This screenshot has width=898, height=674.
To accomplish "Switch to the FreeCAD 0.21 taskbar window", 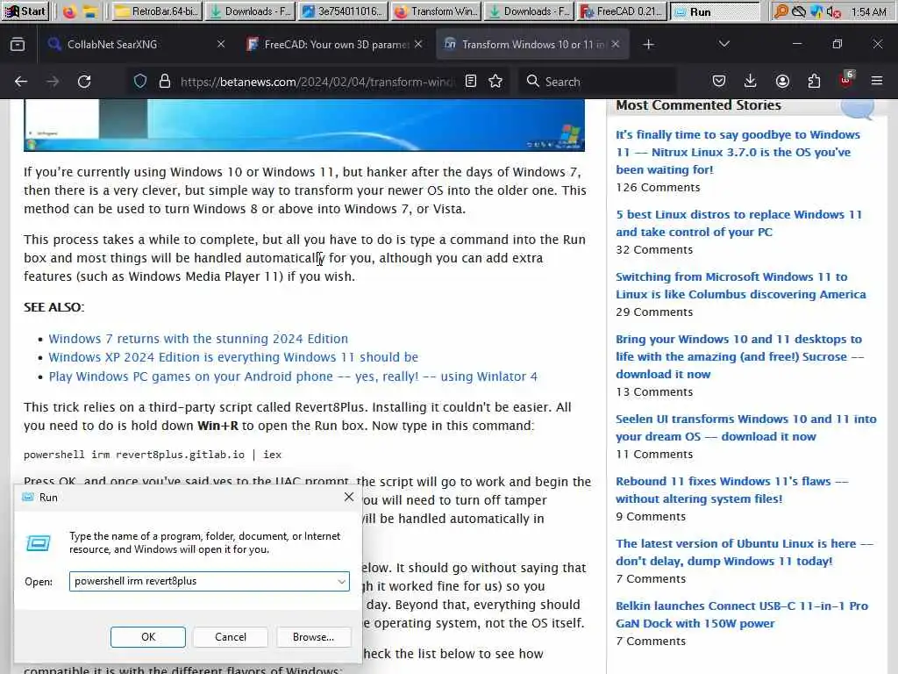I will pyautogui.click(x=624, y=11).
